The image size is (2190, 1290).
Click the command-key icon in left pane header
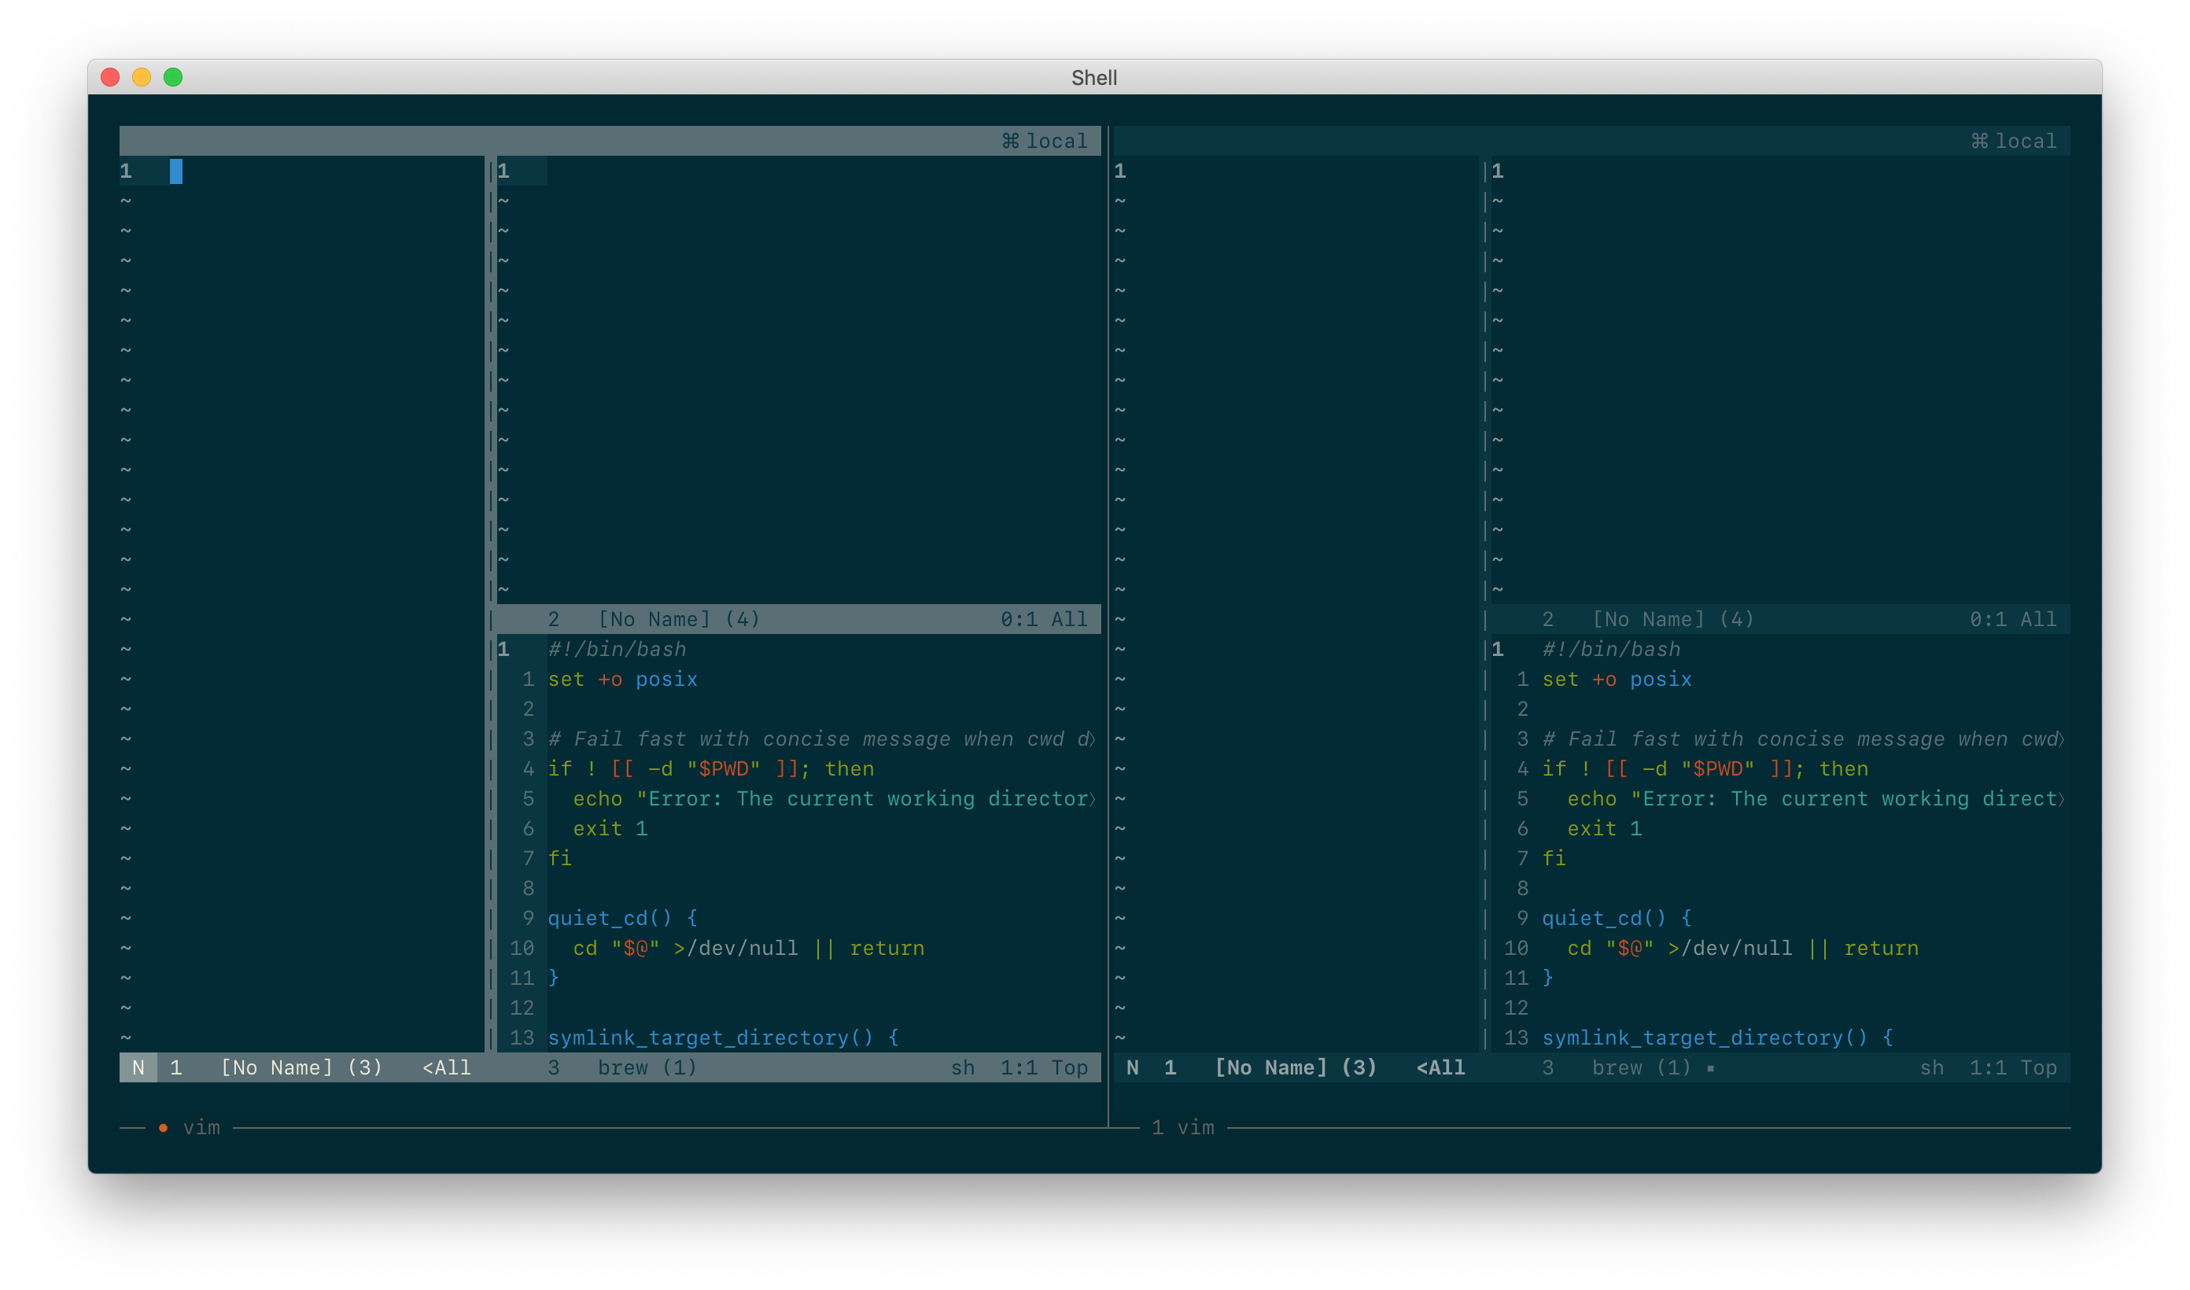pos(1010,141)
